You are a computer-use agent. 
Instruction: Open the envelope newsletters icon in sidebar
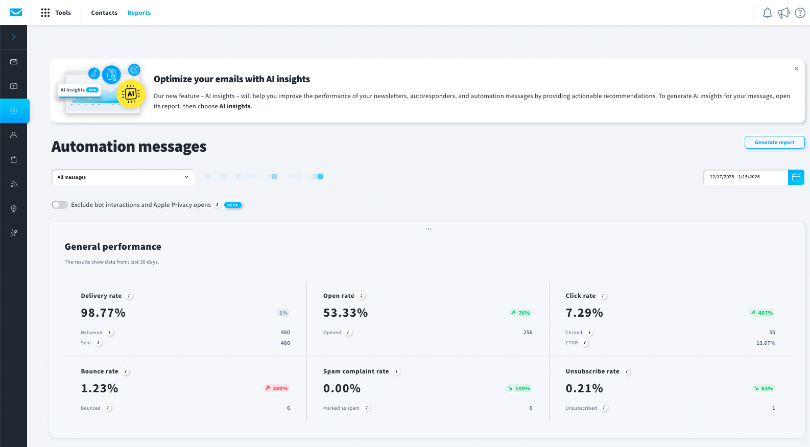[14, 62]
